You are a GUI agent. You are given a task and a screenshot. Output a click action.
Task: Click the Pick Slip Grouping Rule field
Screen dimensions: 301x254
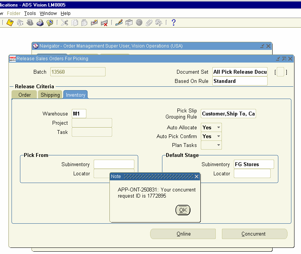pos(228,114)
